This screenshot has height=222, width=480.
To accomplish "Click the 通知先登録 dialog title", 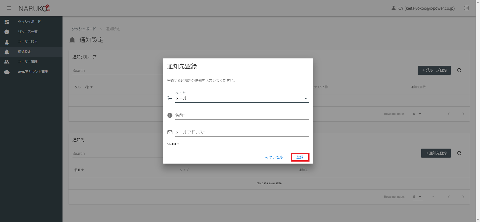I will coord(182,66).
